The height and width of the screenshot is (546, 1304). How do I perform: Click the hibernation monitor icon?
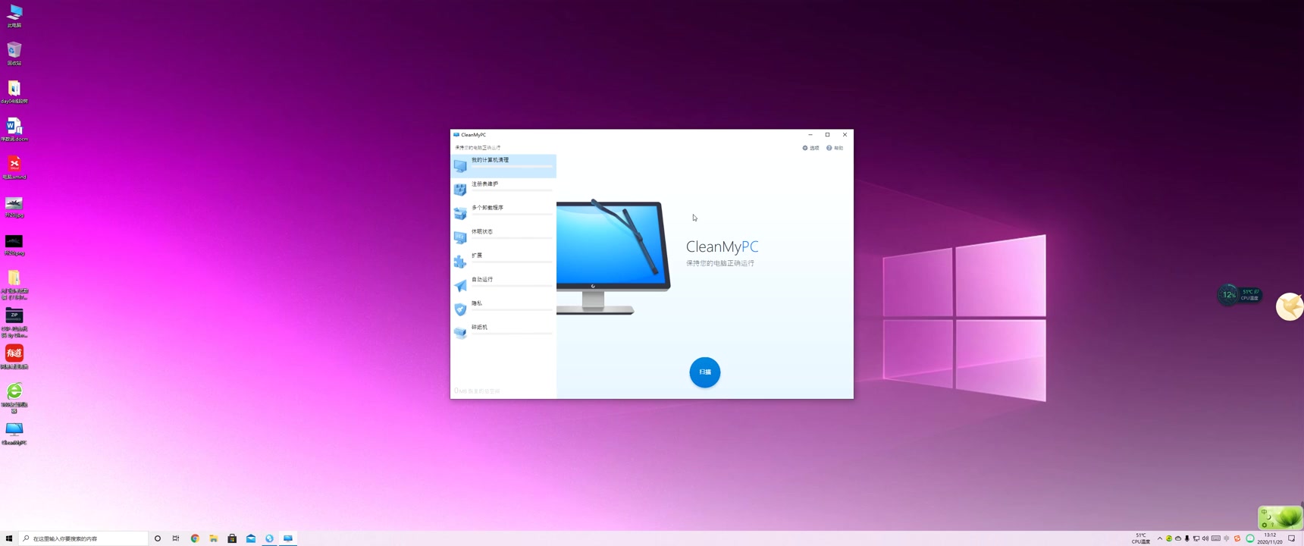pos(460,237)
